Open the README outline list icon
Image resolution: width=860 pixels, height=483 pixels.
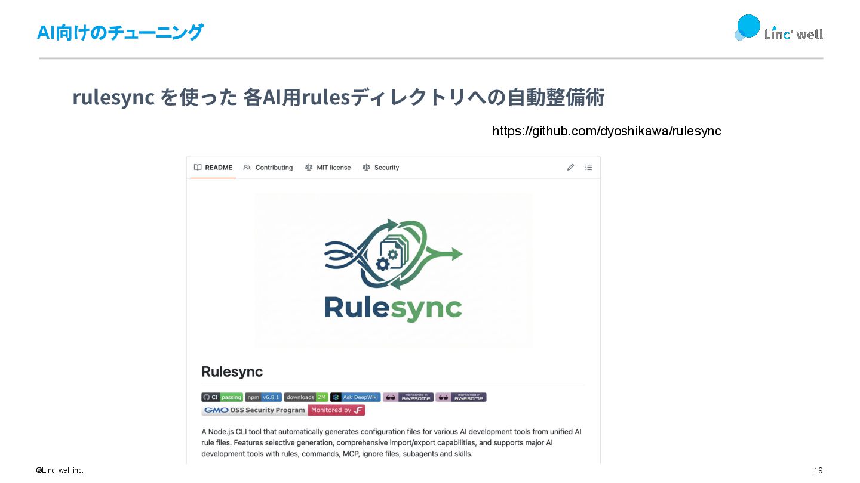(x=588, y=168)
